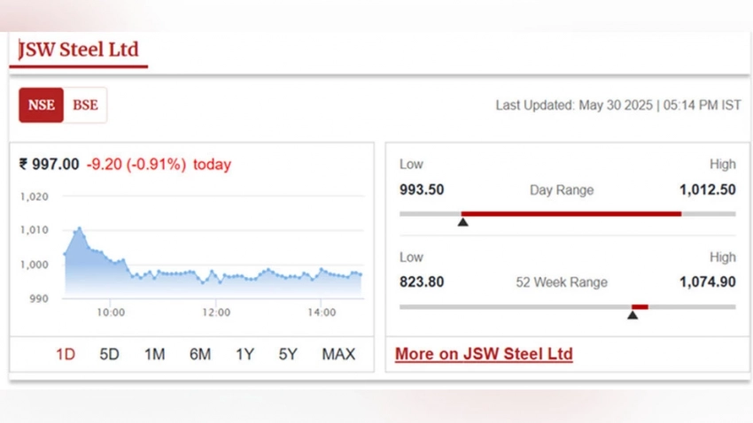Show the 6M price chart
Screen dimensions: 753x423
[x=200, y=355]
